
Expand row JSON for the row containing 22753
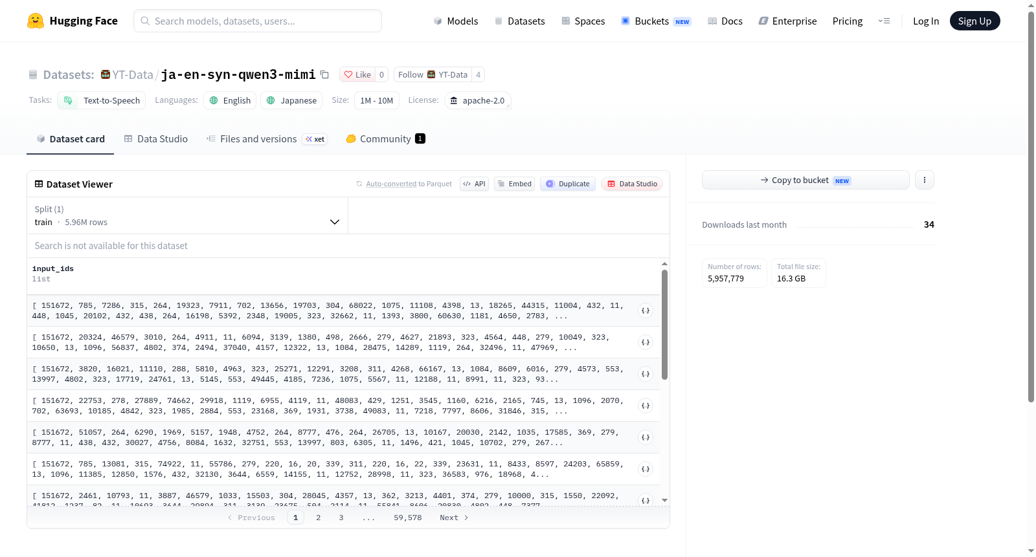click(x=646, y=406)
